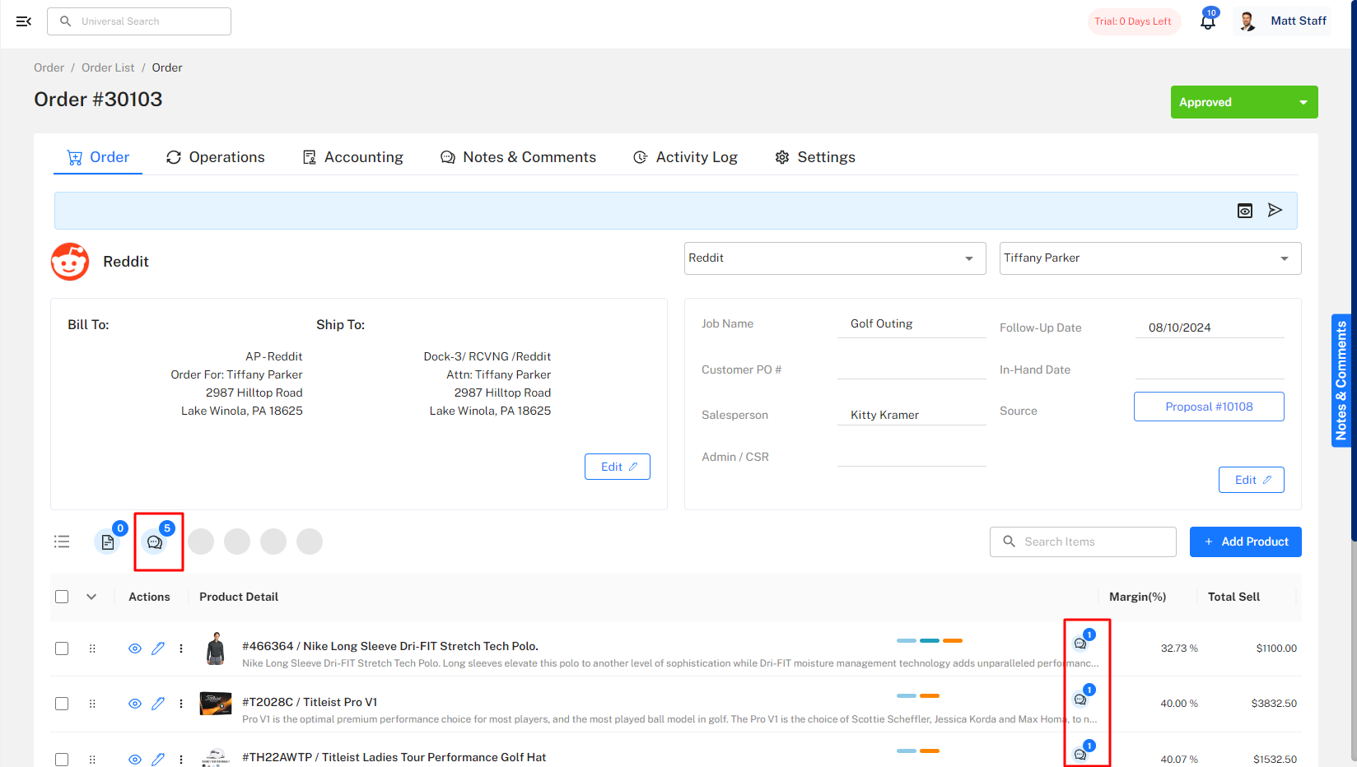Click the In-Hand Date field
The height and width of the screenshot is (767, 1357).
(x=1210, y=369)
